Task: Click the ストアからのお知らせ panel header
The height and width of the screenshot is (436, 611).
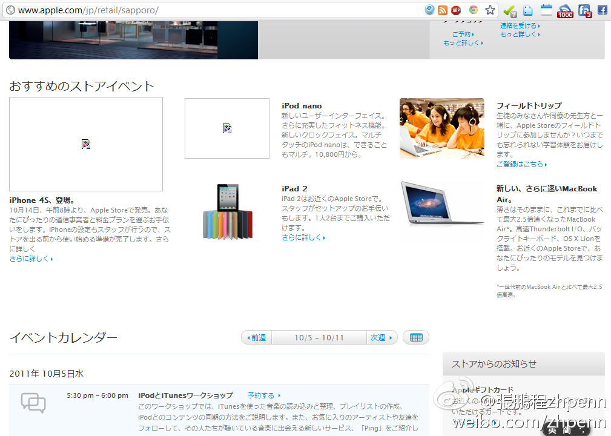Action: [523, 364]
